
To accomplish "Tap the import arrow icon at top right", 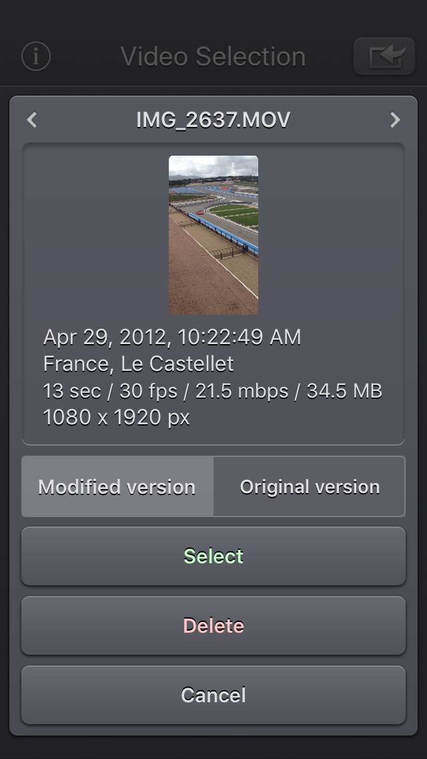I will [x=384, y=56].
